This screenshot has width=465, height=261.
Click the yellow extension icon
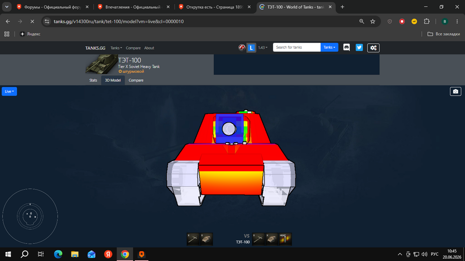tap(414, 21)
